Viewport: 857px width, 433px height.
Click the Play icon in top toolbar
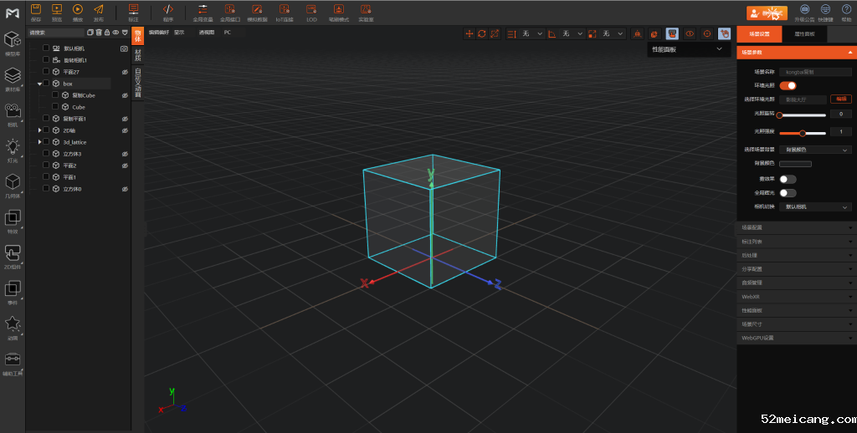tap(78, 9)
